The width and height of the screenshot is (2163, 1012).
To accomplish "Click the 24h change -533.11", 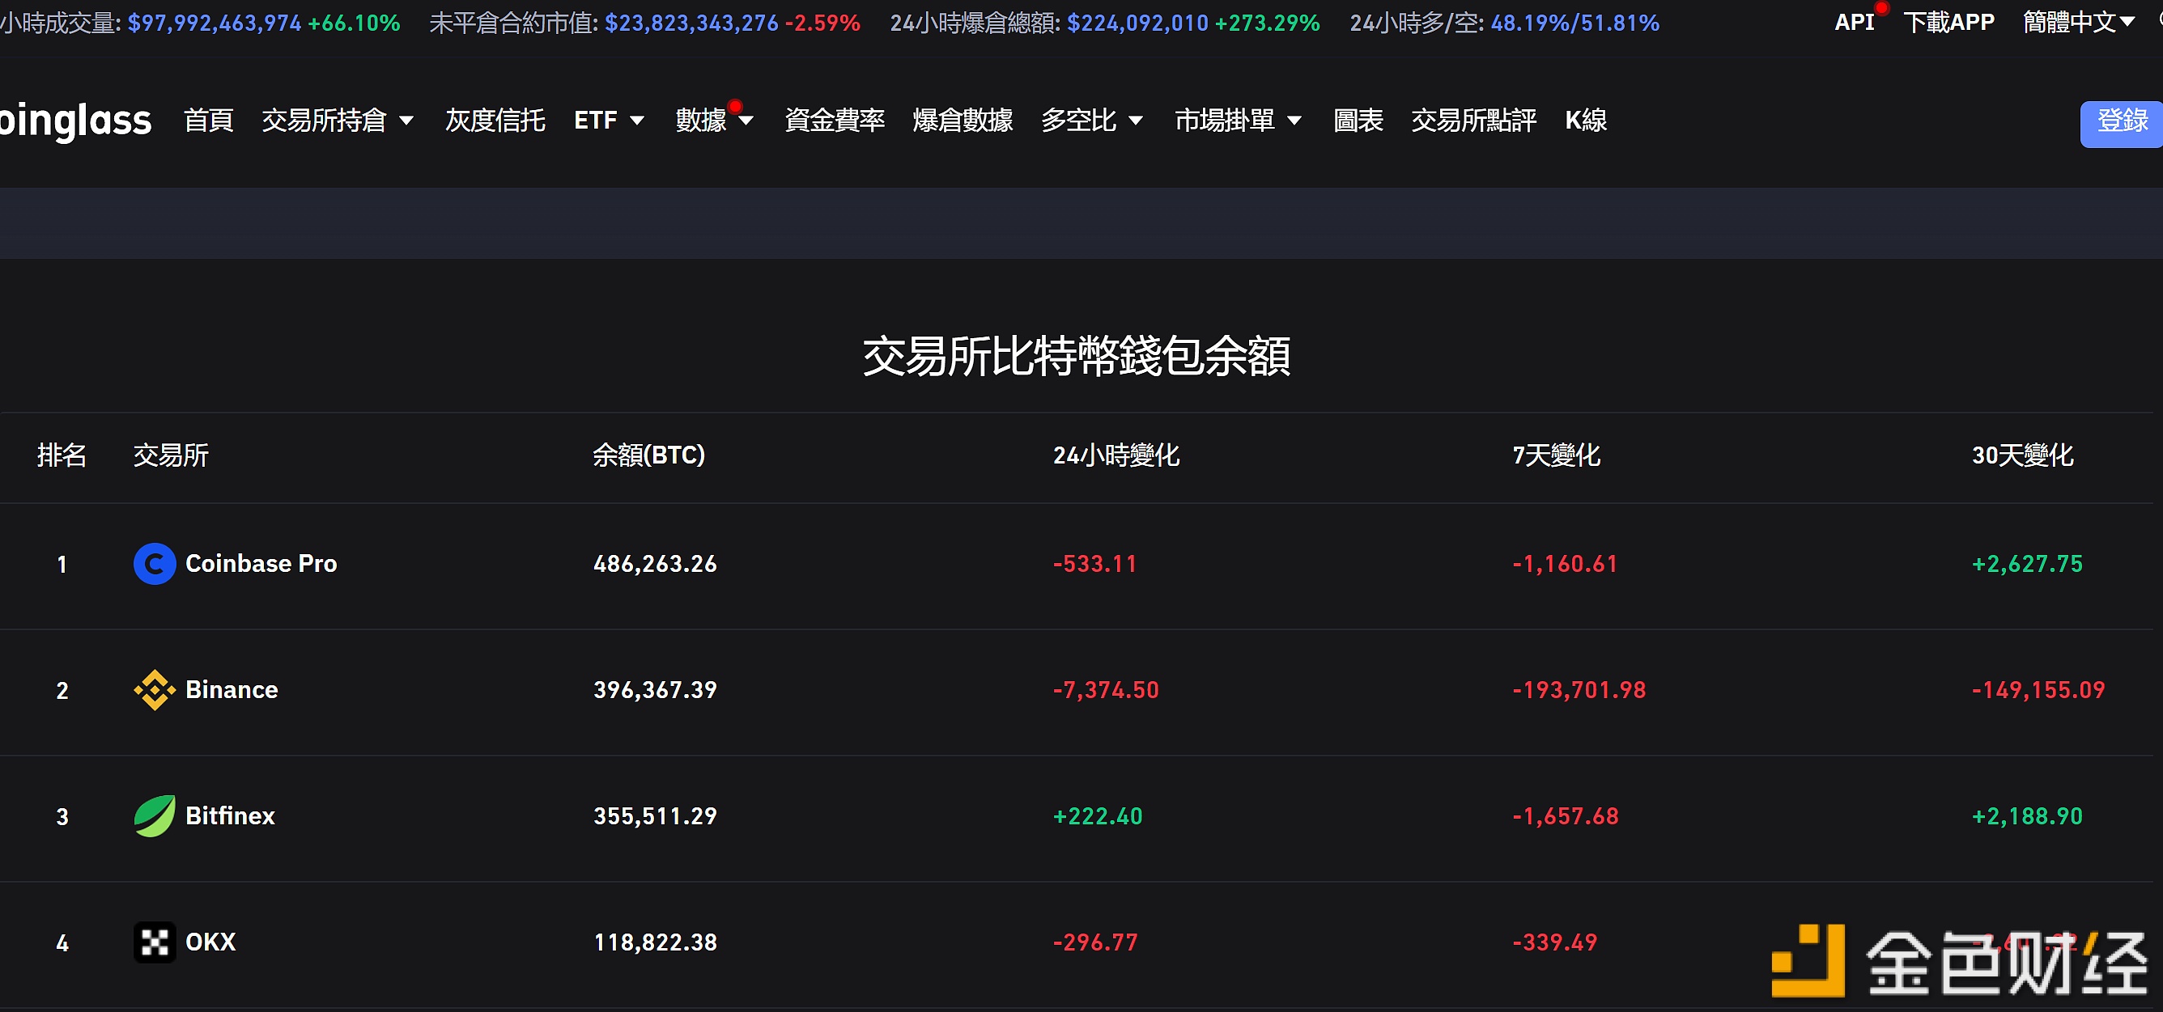I will (1095, 564).
